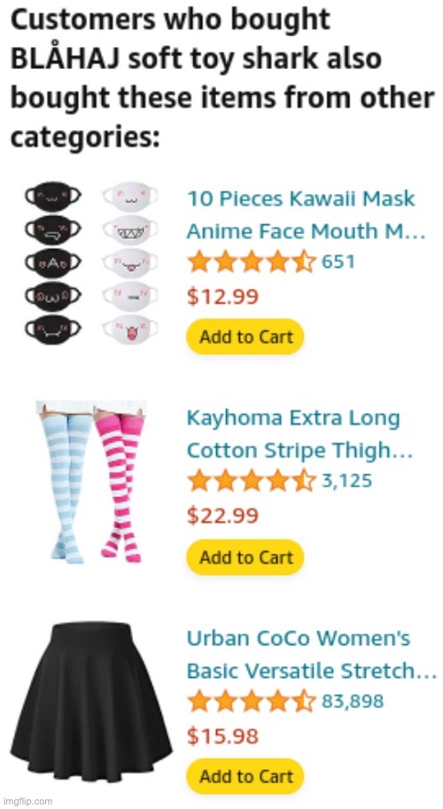This screenshot has height=809, width=443.
Task: Click the star rating of the Kayhoma socks
Action: coord(252,482)
